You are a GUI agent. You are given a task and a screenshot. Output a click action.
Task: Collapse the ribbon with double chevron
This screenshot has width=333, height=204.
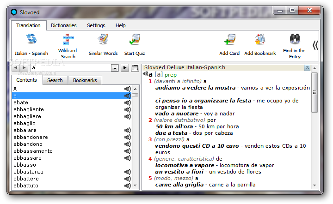pos(315,45)
